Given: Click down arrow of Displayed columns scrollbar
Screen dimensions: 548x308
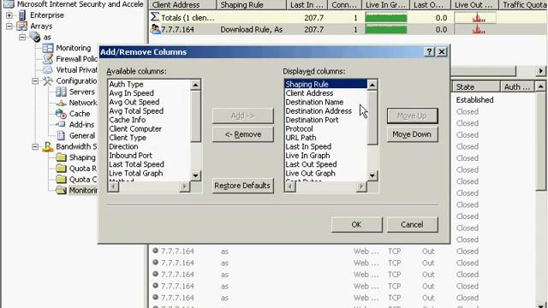Looking at the screenshot, I should (372, 175).
